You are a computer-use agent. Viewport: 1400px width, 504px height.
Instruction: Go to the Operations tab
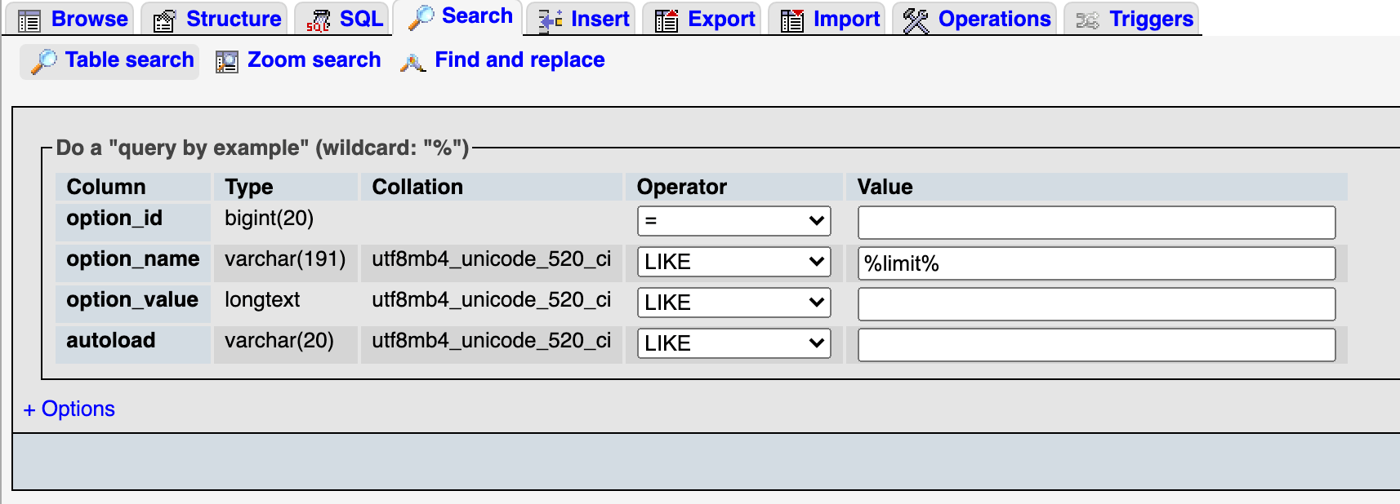[x=974, y=20]
